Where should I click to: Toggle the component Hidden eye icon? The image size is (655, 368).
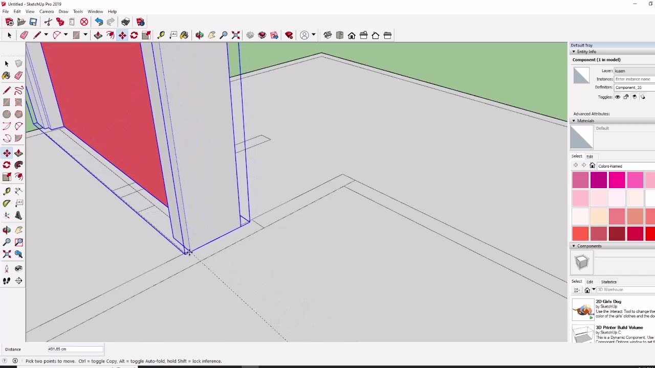(618, 97)
